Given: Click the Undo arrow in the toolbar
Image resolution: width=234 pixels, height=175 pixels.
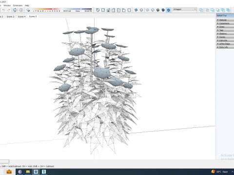Looking at the screenshot, I should point(3,10).
